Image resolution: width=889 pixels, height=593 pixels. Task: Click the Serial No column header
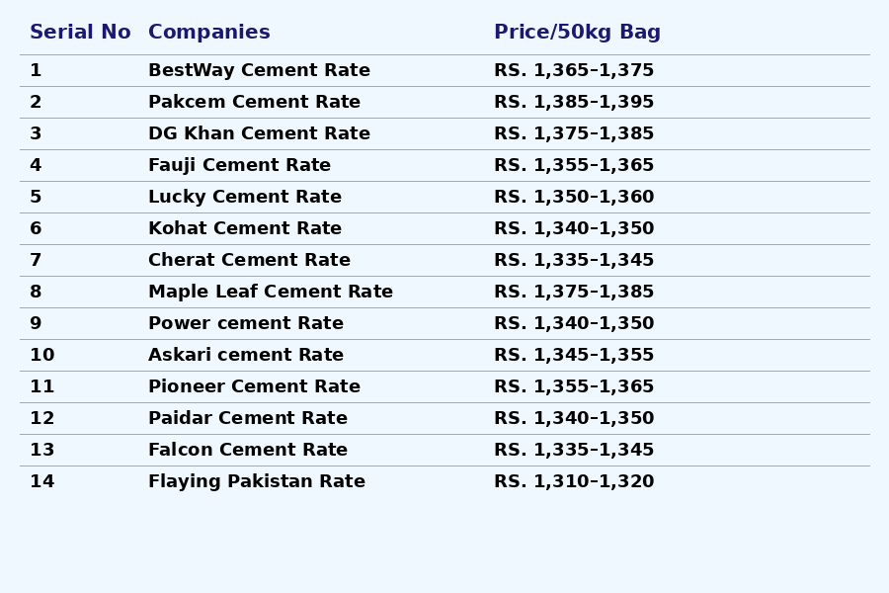tap(80, 33)
